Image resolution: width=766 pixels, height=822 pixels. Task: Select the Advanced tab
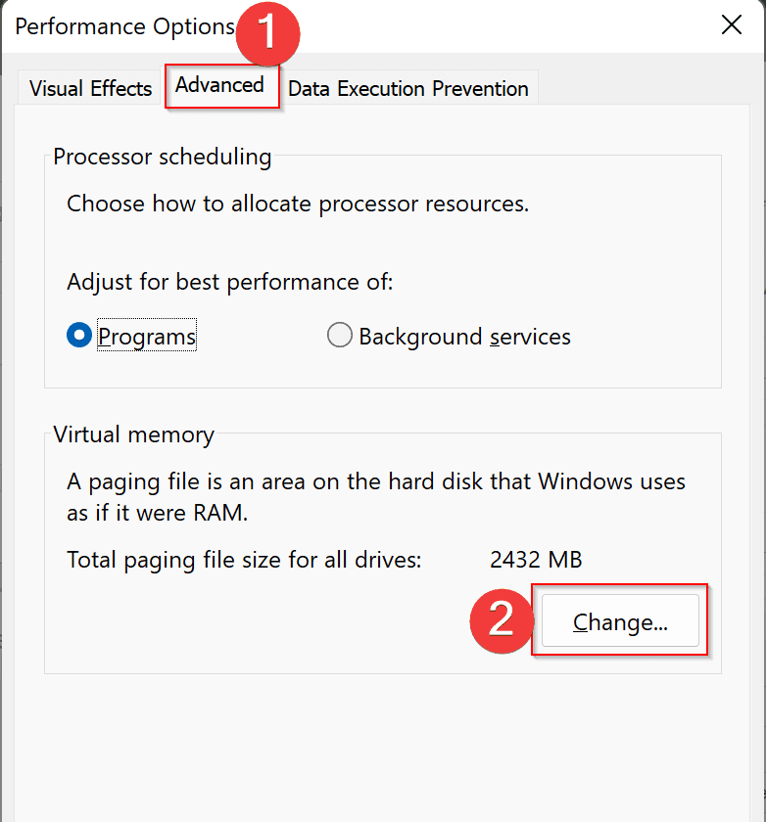[x=219, y=85]
